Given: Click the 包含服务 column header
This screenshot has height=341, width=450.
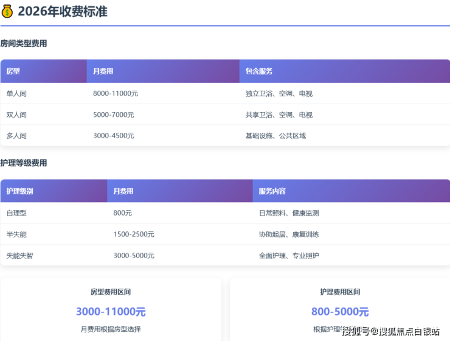Looking at the screenshot, I should point(258,71).
